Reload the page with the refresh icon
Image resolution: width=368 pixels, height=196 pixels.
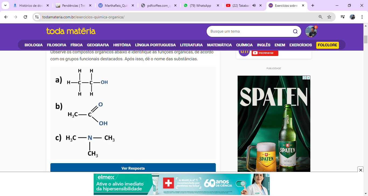click(x=25, y=17)
